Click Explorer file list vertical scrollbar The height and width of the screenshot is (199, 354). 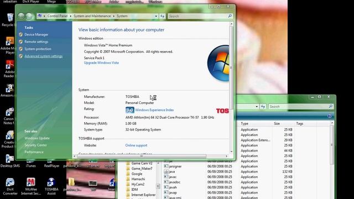coord(332,144)
